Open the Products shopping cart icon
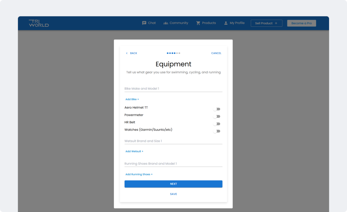 click(198, 23)
